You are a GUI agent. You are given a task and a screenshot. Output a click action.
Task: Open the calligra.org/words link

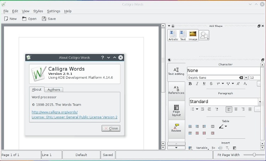tap(55, 112)
